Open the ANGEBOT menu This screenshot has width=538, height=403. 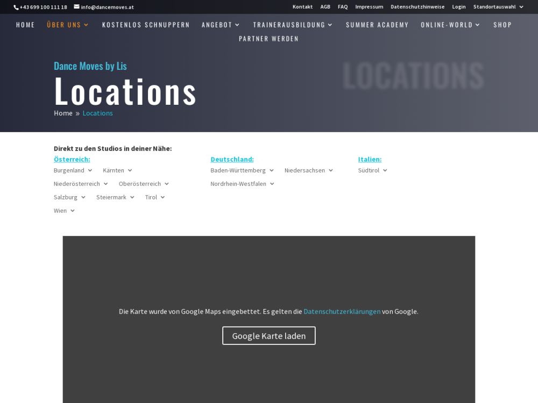(x=220, y=25)
